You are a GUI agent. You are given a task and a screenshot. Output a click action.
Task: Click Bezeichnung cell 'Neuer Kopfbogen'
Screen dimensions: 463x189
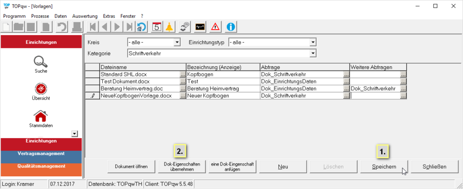click(x=222, y=96)
